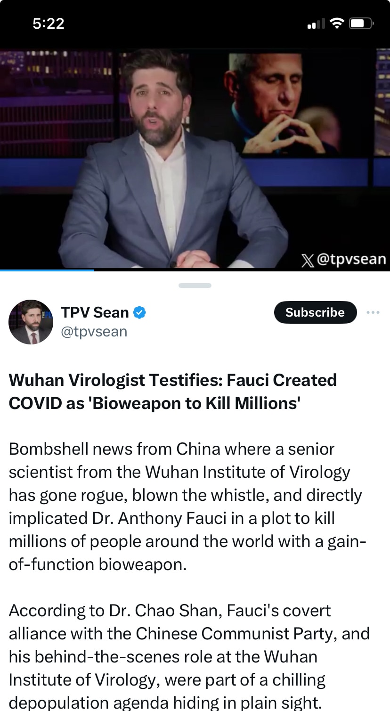This screenshot has height=711, width=390.
Task: Tap the X @tpvsean watermark on video
Action: [344, 259]
